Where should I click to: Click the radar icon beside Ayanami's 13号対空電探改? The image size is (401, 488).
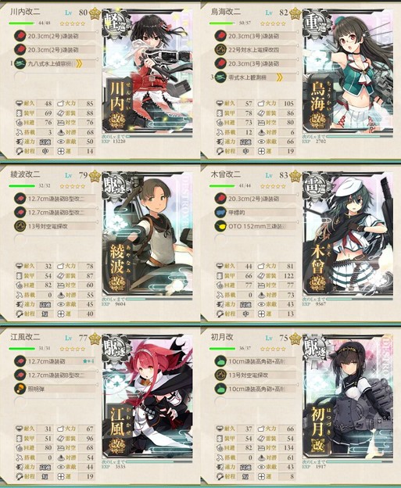[x=20, y=226]
